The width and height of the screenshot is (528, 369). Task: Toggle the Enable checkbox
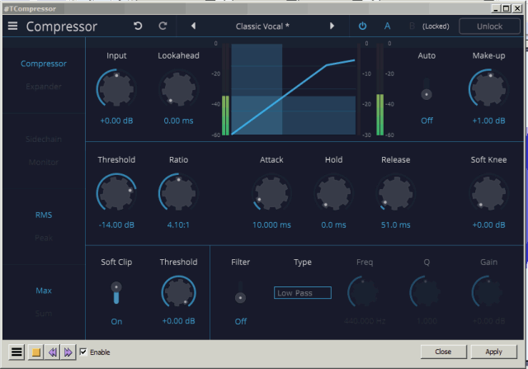click(x=83, y=352)
